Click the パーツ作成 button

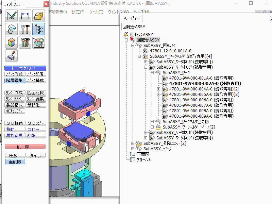coord(15,74)
